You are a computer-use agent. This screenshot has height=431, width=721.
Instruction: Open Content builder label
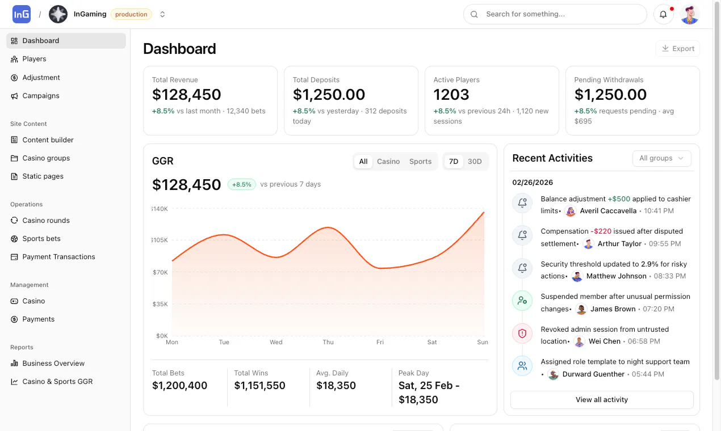pos(48,140)
